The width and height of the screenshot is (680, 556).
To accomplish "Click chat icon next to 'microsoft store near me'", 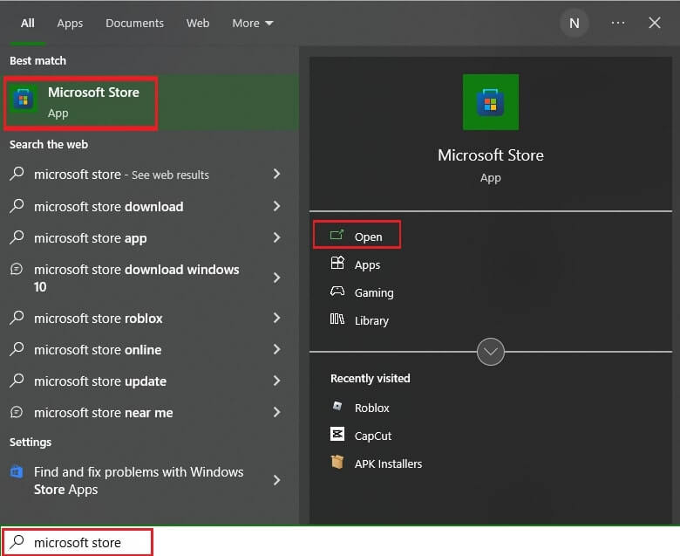I will click(17, 411).
